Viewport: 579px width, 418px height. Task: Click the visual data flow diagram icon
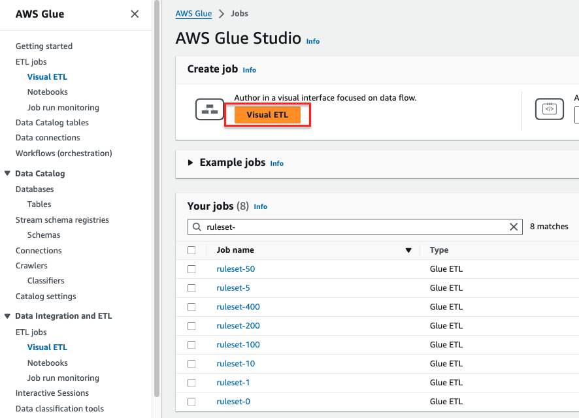click(210, 109)
